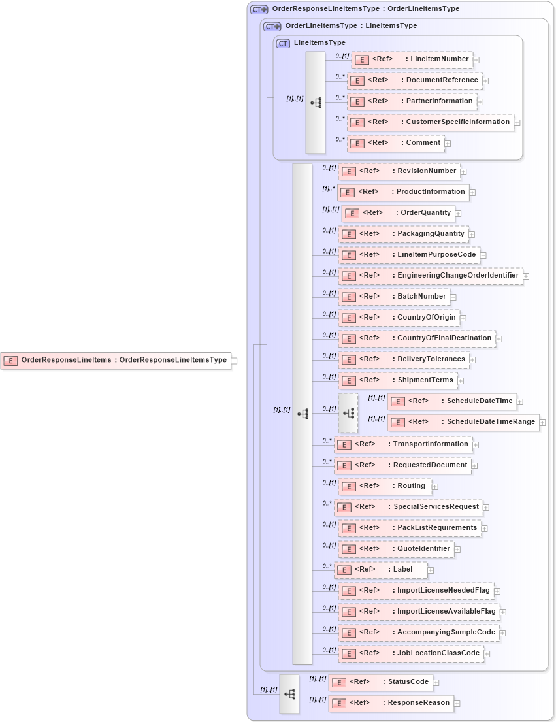Click the E icon of OrderResponseLineItems

(10, 360)
